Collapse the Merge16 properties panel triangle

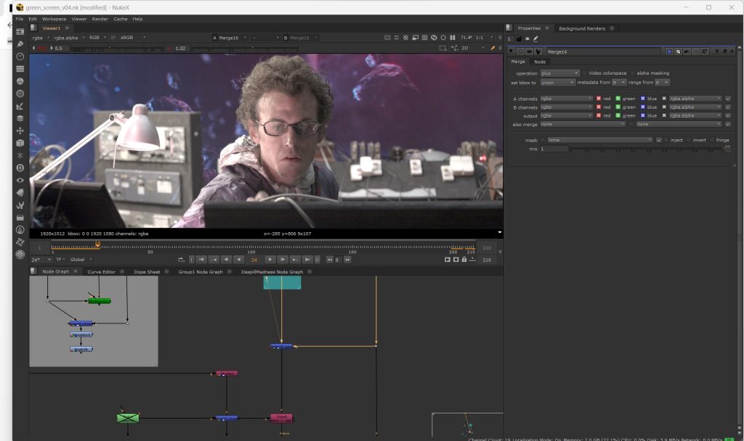click(511, 51)
